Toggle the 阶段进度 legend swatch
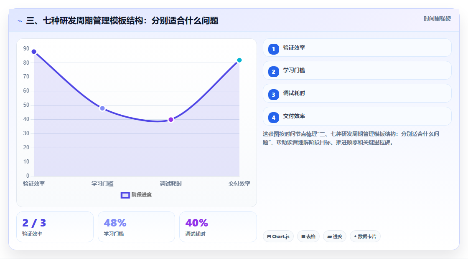 click(125, 195)
